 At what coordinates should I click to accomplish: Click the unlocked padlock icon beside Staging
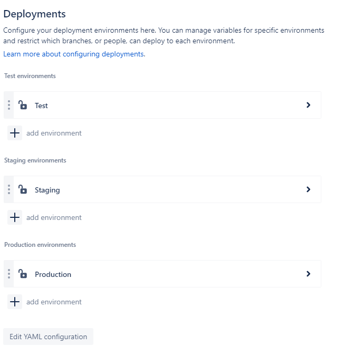click(23, 189)
